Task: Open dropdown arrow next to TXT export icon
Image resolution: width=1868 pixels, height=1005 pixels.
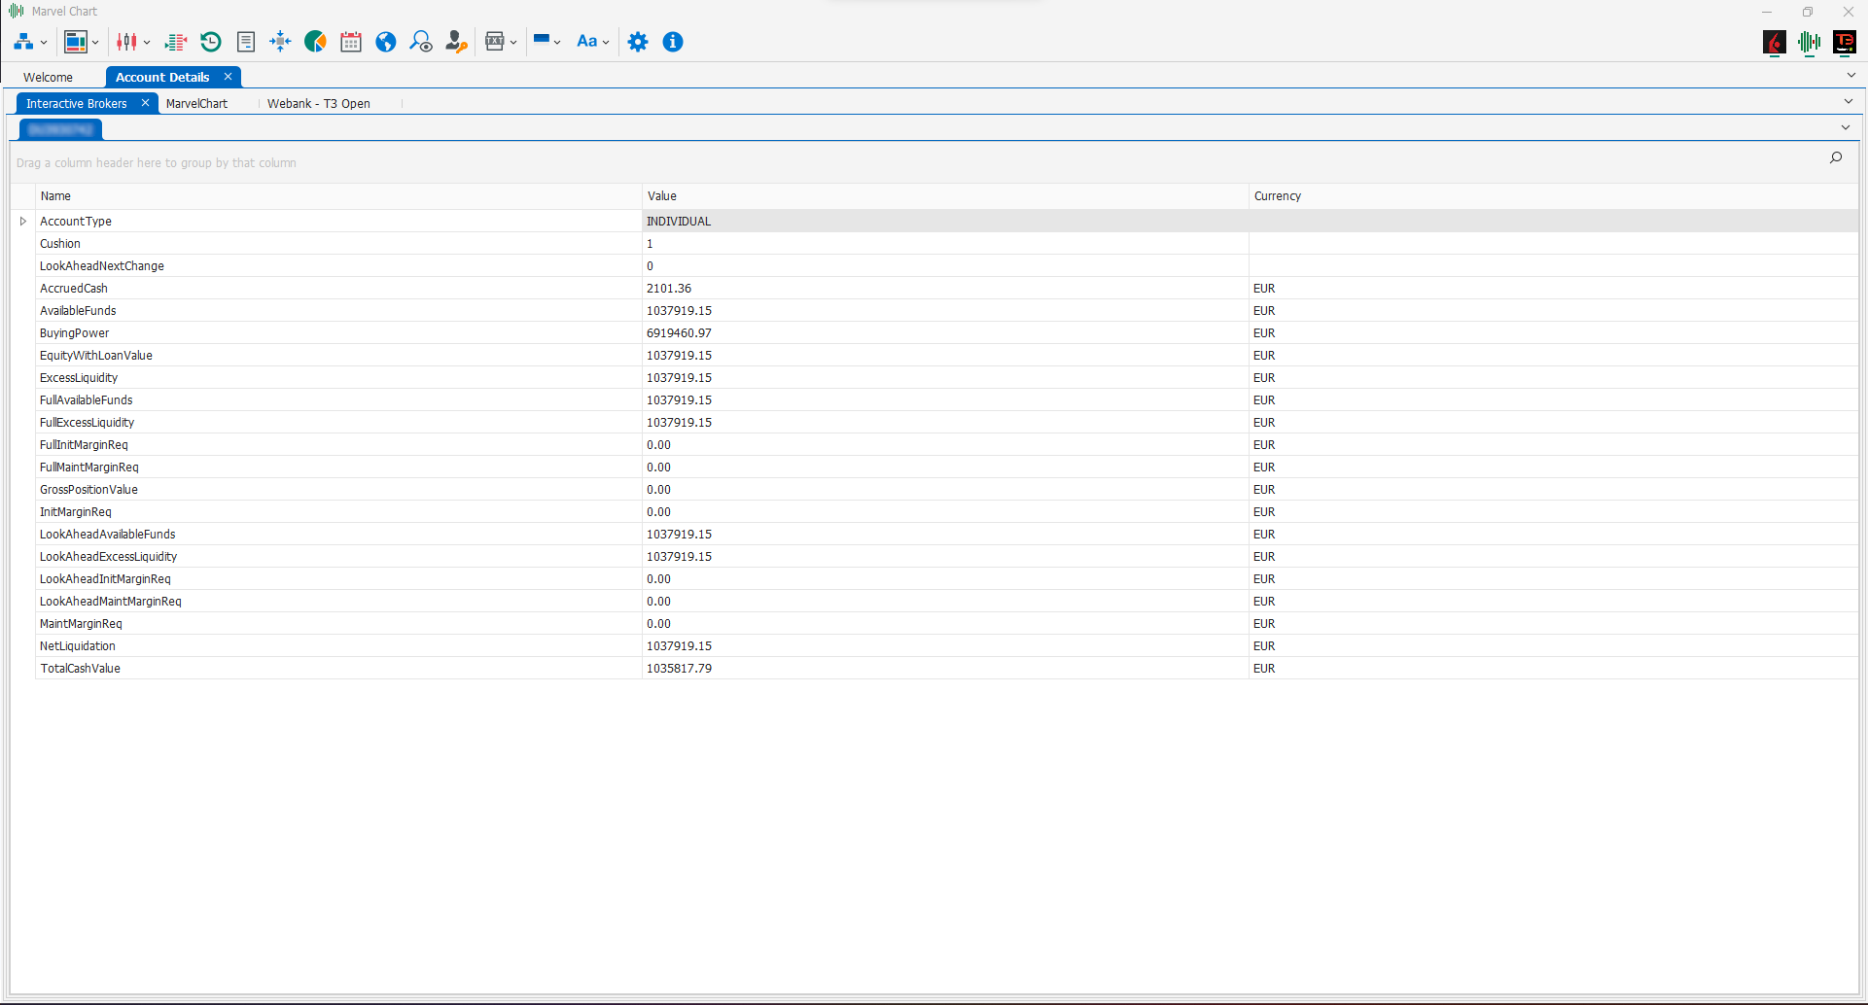Action: click(x=513, y=43)
